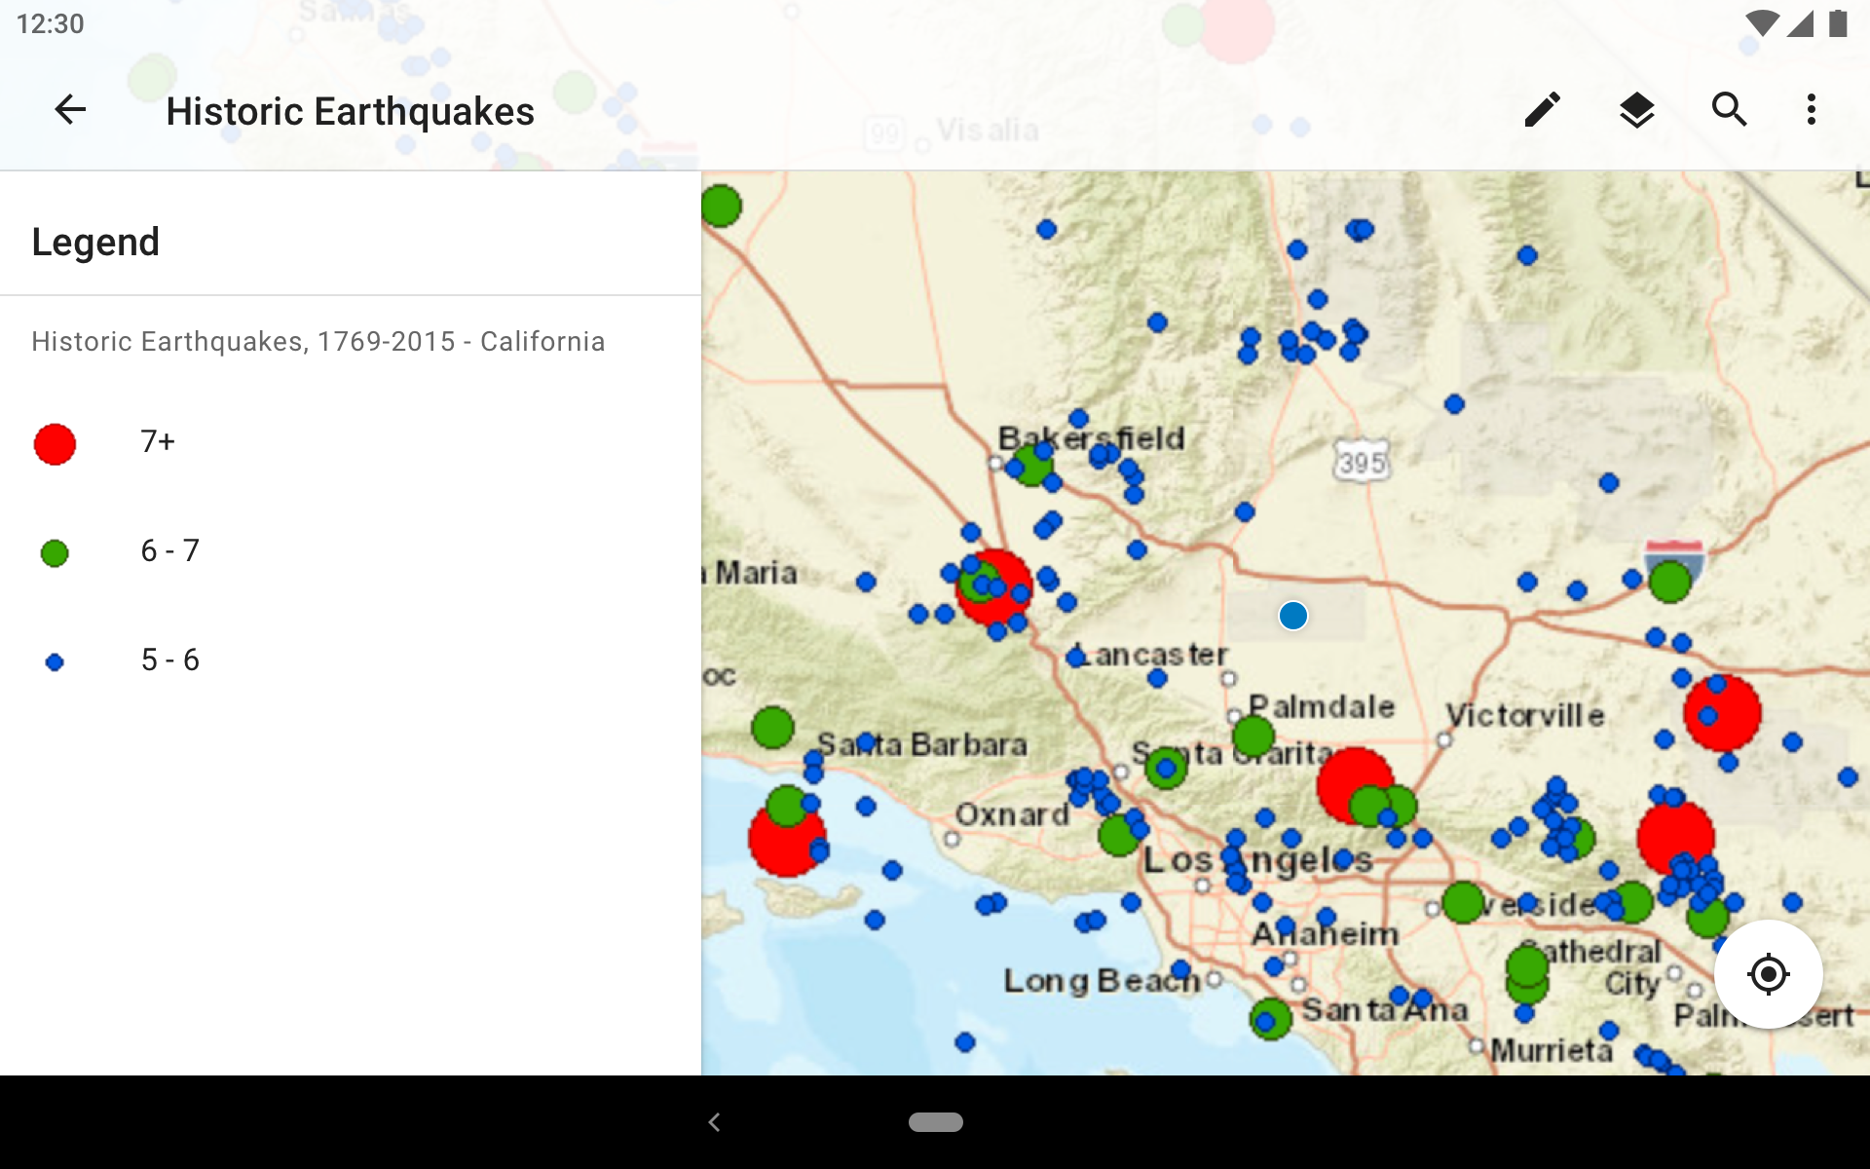Tap the red offshore circle southwest of Santa Barbara
Screen dimensions: 1870x1169
point(787,838)
